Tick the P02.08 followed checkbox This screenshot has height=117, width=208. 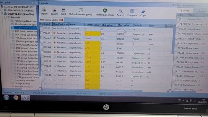click(x=43, y=66)
